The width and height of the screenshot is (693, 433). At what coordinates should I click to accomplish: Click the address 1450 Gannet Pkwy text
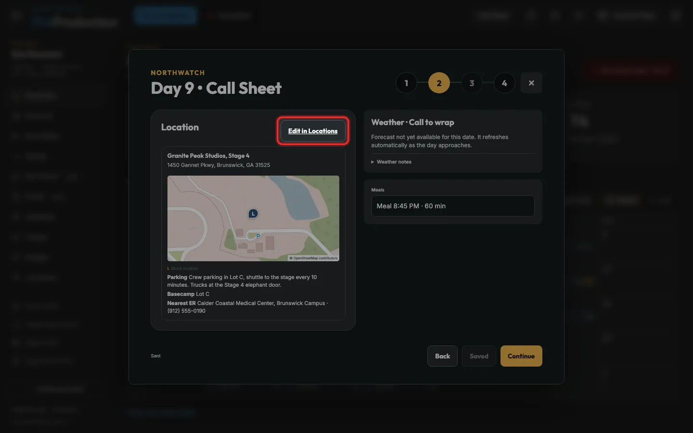[x=218, y=165]
